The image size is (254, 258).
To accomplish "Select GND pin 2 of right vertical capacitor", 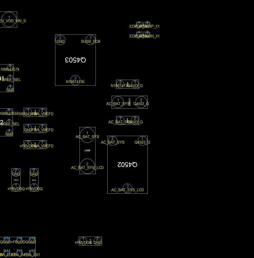I will pyautogui.click(x=34, y=173).
